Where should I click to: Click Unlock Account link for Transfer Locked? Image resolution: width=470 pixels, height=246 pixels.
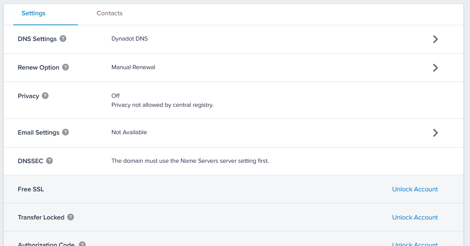[415, 217]
